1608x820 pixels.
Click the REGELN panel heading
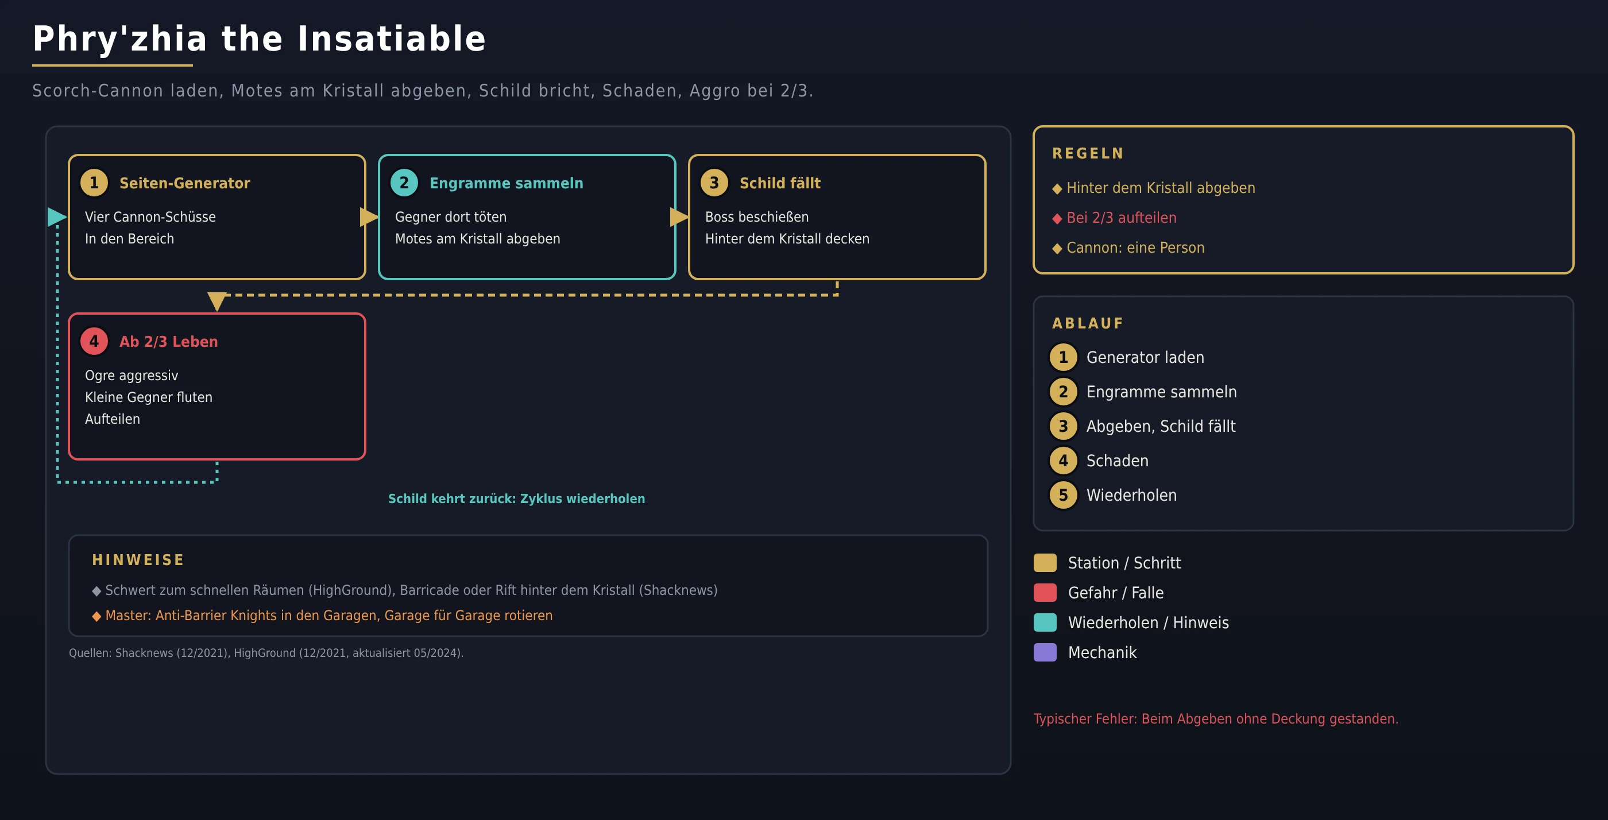(1088, 153)
